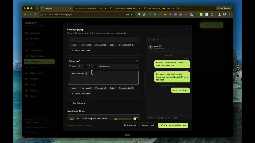Start sending DMs now

pyautogui.click(x=173, y=125)
